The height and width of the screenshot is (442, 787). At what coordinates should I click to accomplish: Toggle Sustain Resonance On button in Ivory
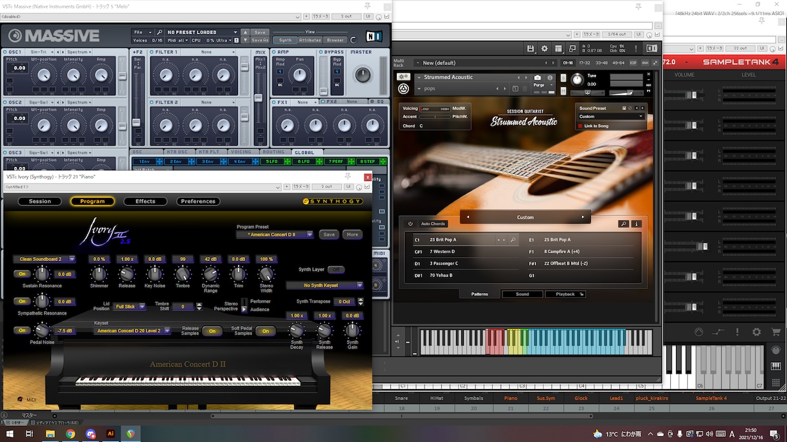22,274
